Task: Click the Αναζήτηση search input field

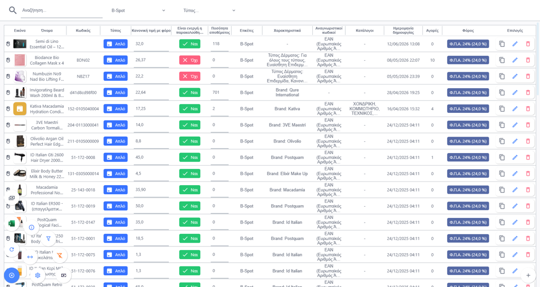Action: click(x=62, y=11)
